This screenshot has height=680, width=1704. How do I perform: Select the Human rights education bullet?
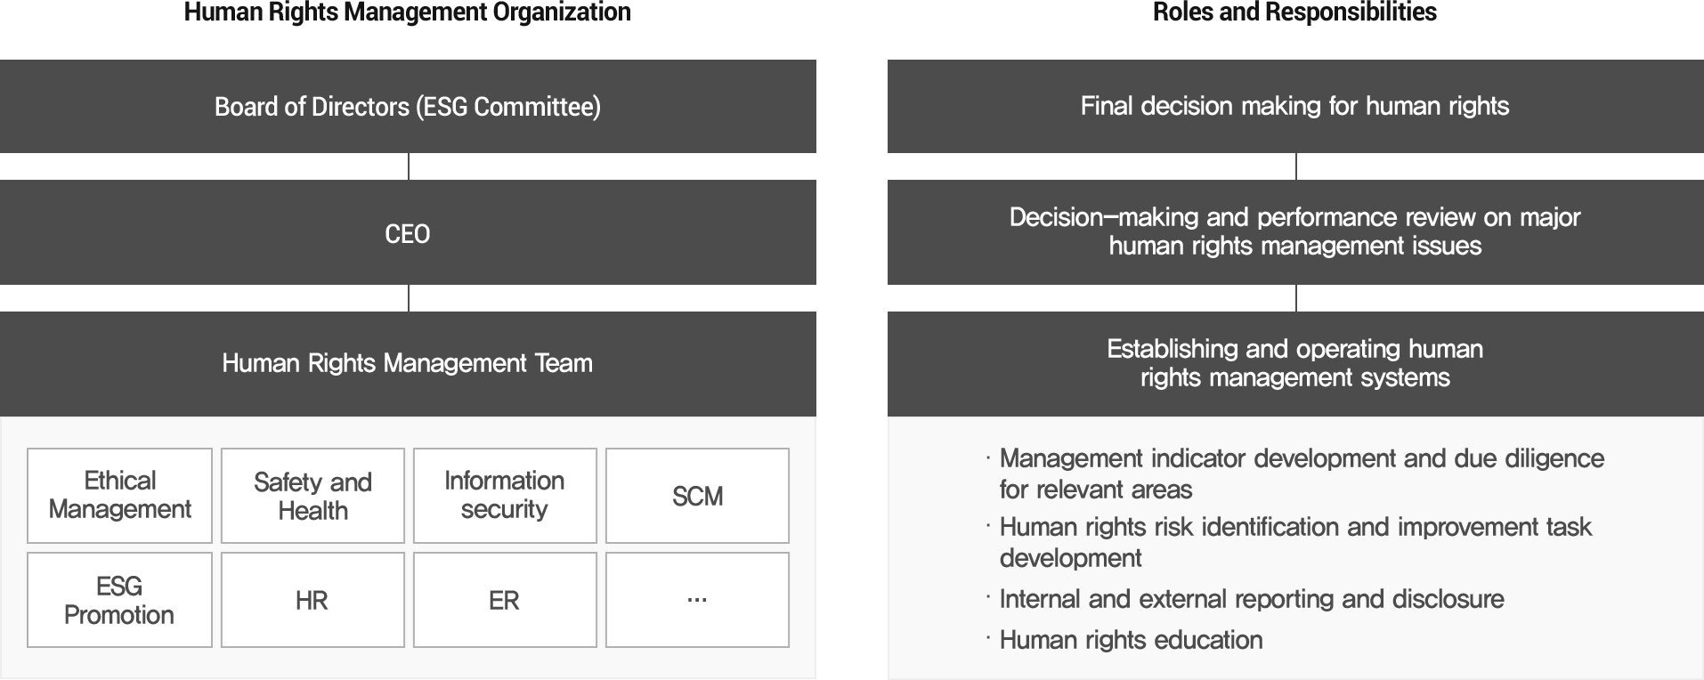(x=1131, y=640)
